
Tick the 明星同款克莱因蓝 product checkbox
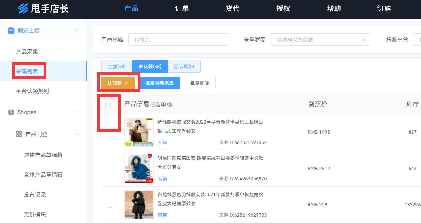[x=110, y=169]
